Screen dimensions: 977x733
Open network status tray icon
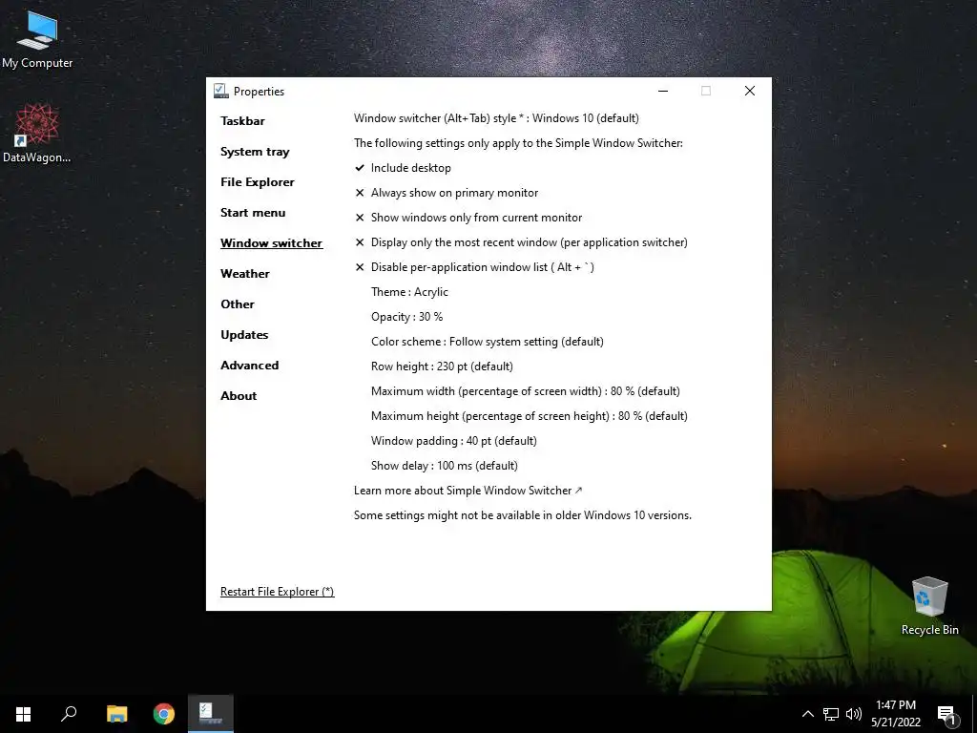point(831,714)
